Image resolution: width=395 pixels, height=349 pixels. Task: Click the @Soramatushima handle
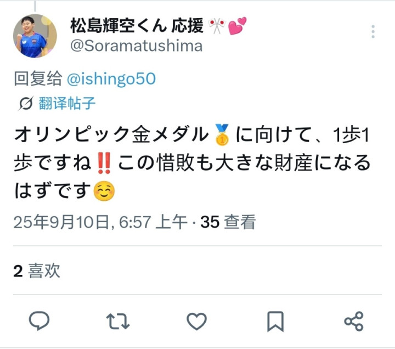point(136,46)
